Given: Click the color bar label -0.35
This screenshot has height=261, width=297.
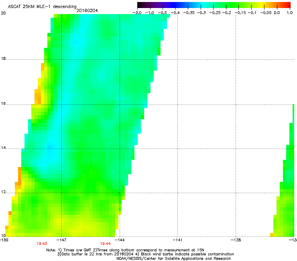Looking at the screenshot, I should point(189,12).
